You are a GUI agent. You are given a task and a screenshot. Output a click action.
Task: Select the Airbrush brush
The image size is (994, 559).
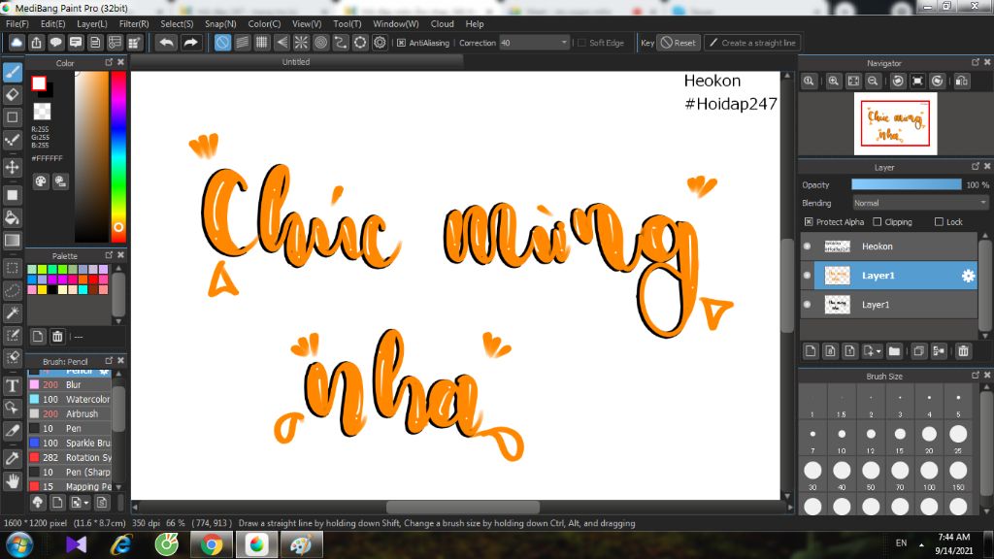click(x=70, y=413)
